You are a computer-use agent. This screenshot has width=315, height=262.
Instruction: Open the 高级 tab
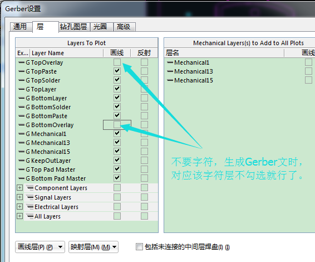pos(124,27)
